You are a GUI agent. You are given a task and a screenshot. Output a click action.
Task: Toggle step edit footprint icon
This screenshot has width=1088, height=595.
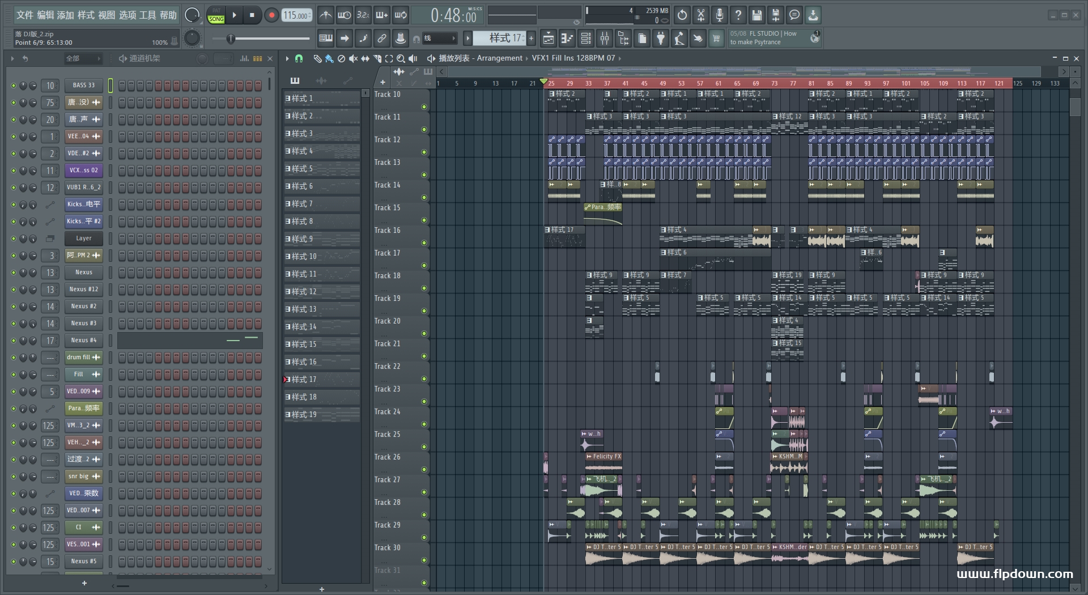(363, 39)
